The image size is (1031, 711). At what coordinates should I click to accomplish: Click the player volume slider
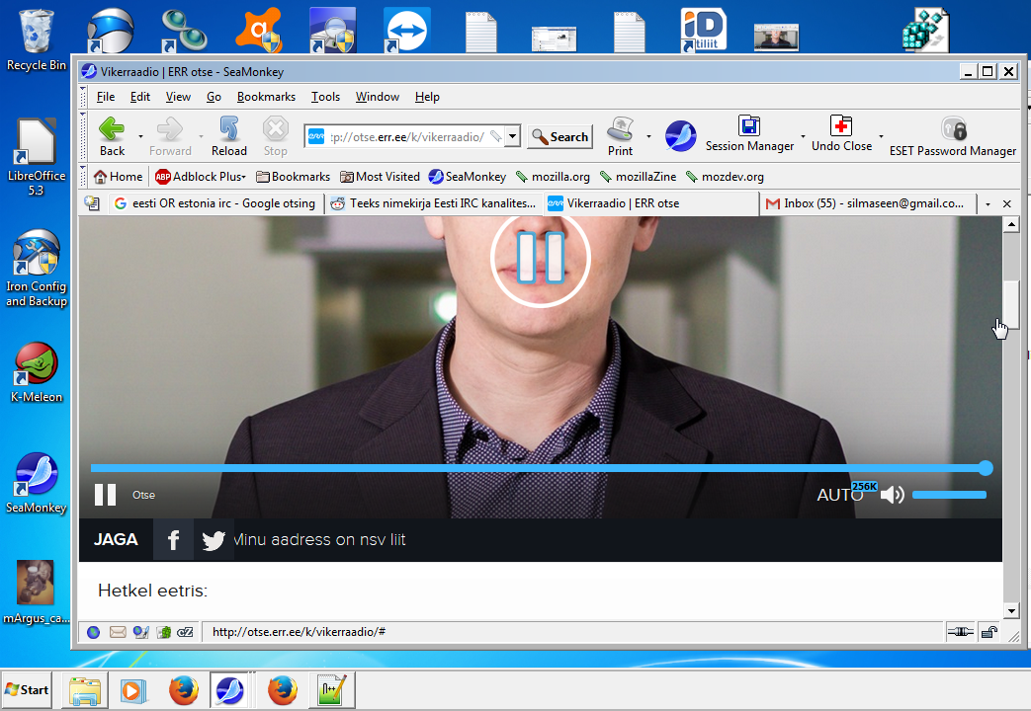pyautogui.click(x=949, y=495)
